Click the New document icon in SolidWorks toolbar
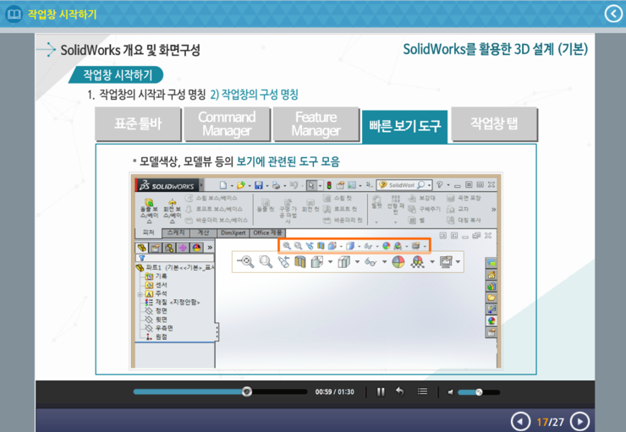Image resolution: width=626 pixels, height=432 pixels. pos(223,185)
